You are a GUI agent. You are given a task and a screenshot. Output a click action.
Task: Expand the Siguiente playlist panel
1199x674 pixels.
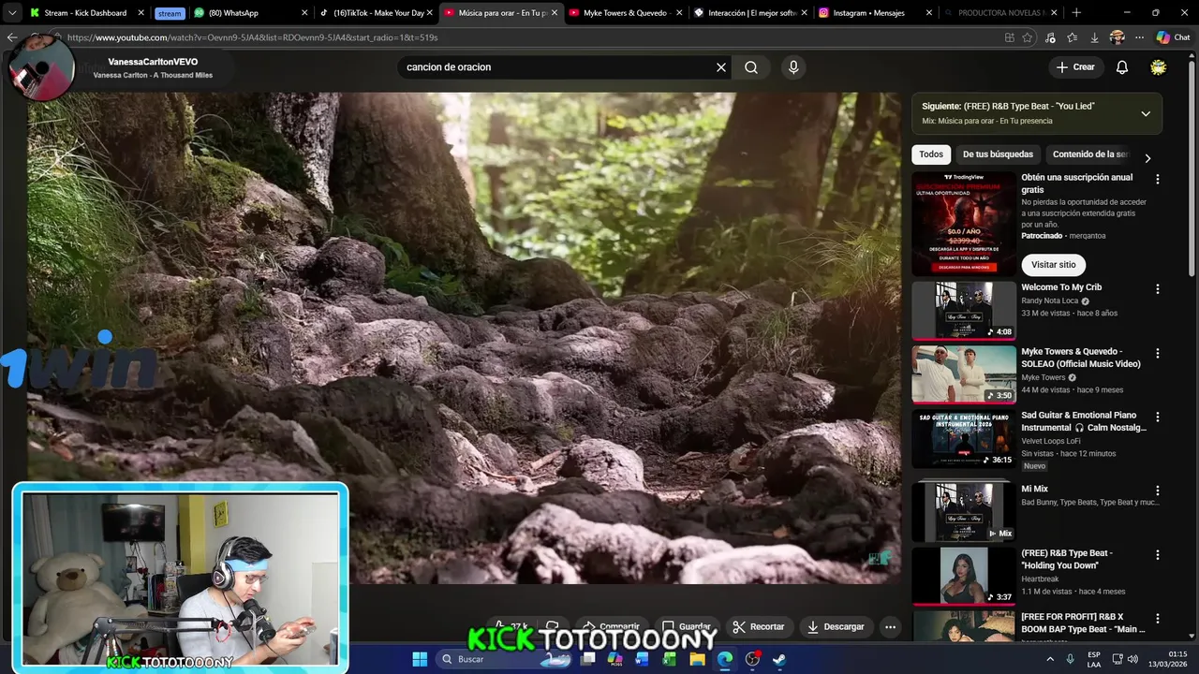tap(1146, 113)
